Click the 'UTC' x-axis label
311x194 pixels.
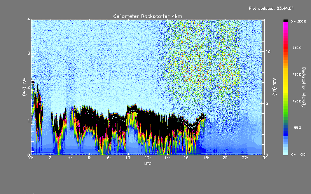click(x=148, y=163)
